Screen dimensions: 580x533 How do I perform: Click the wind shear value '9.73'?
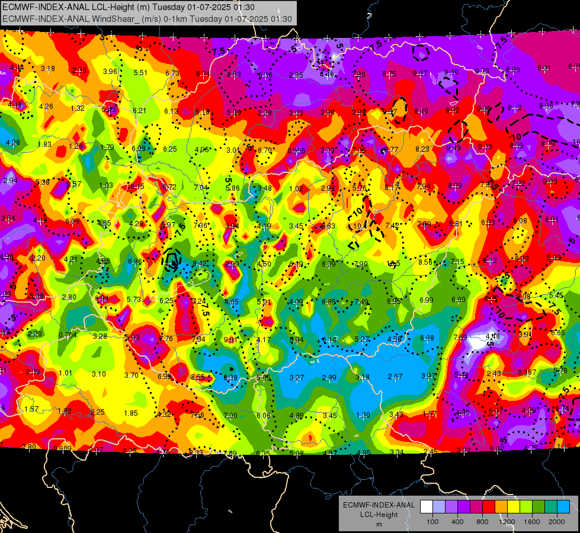coord(482,70)
